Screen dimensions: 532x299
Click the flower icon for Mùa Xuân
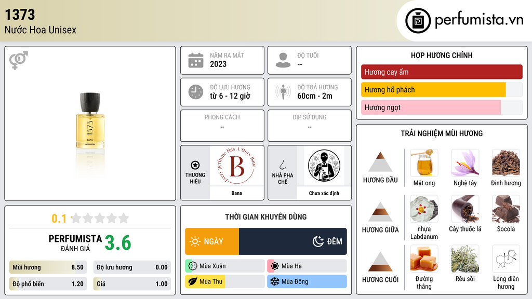click(193, 266)
